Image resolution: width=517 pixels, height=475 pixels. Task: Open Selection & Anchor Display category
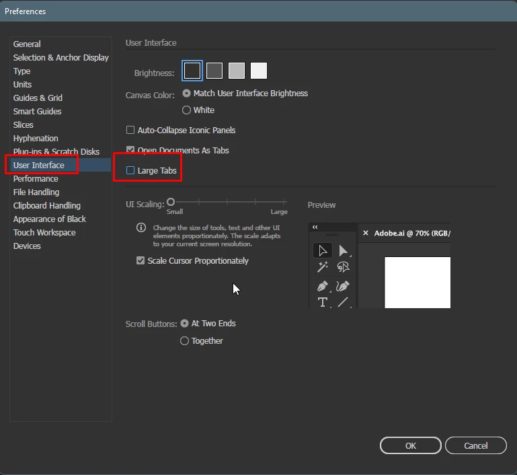click(61, 57)
